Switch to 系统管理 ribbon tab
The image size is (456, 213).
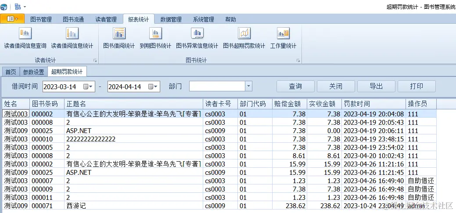(x=204, y=19)
